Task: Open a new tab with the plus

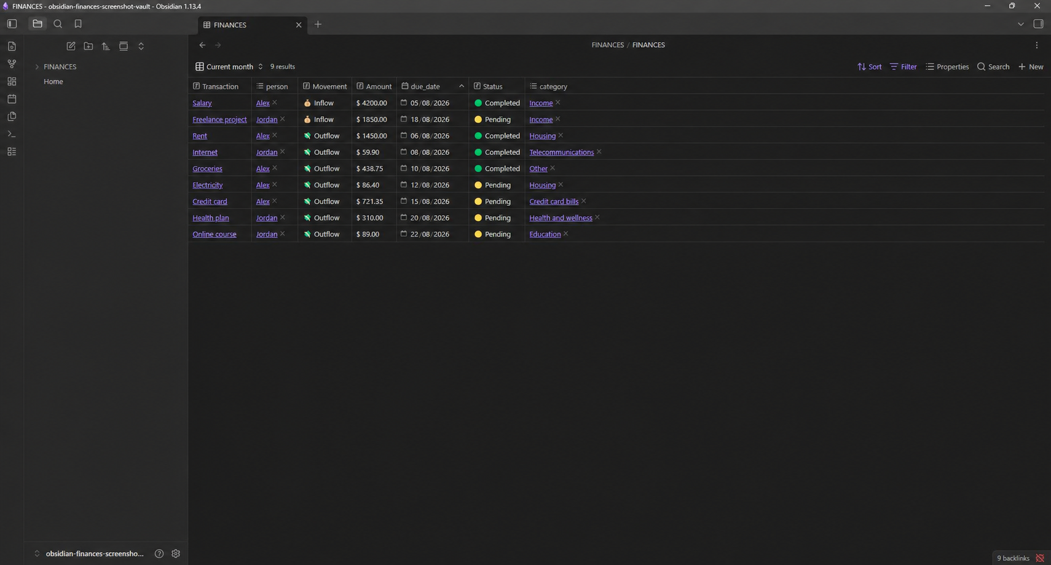Action: click(x=318, y=25)
